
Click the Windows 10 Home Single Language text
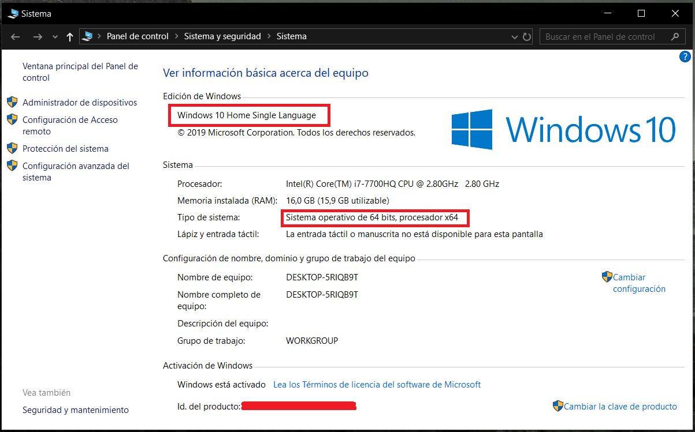(x=247, y=115)
